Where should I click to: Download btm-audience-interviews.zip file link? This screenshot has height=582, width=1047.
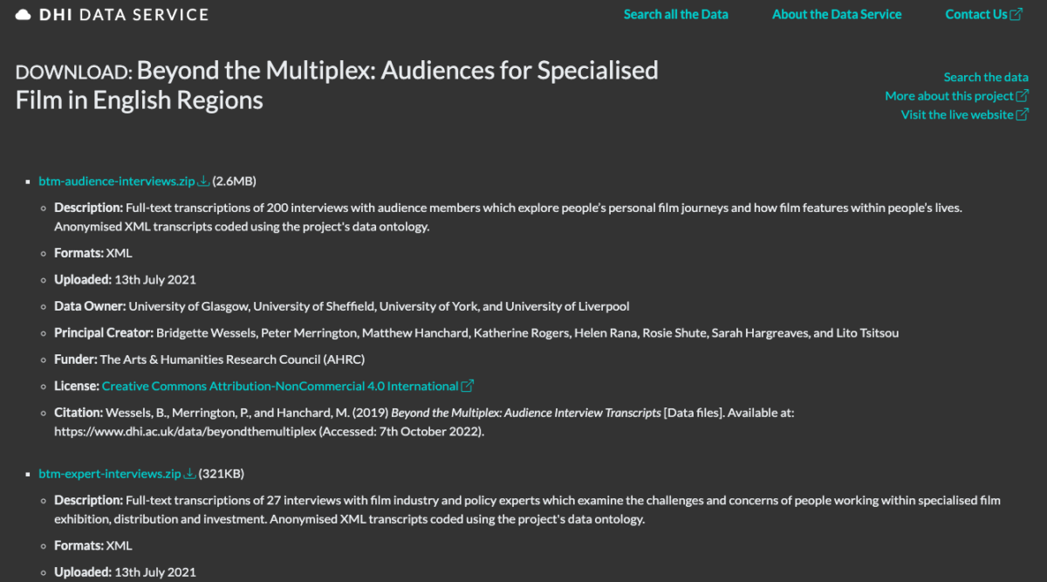116,181
